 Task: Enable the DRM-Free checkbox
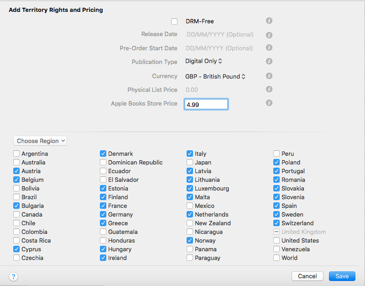[174, 21]
